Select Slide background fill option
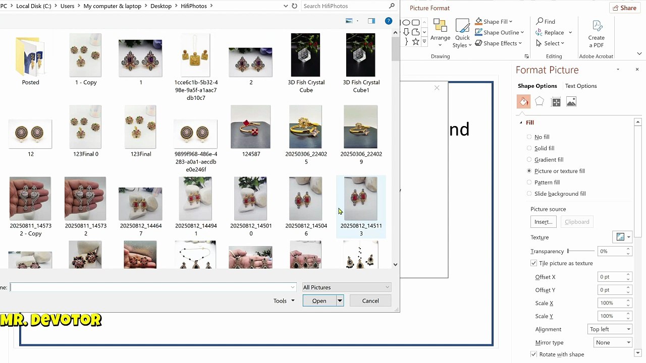This screenshot has height=363, width=646. 529,194
